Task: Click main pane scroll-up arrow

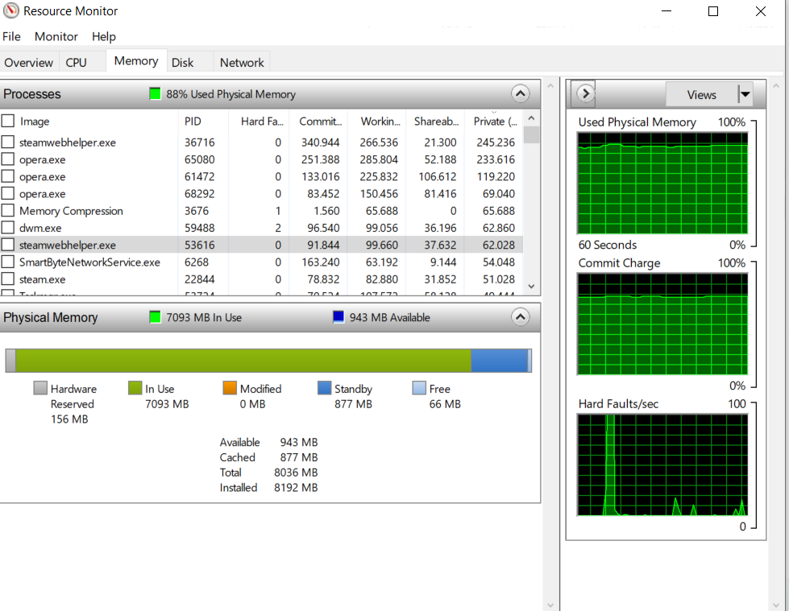Action: coord(550,86)
